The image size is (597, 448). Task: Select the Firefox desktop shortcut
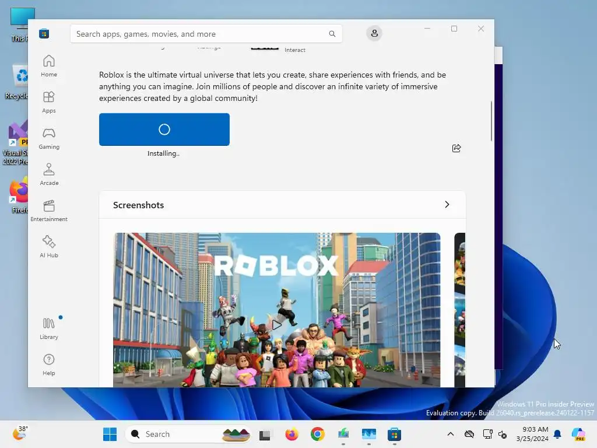18,195
